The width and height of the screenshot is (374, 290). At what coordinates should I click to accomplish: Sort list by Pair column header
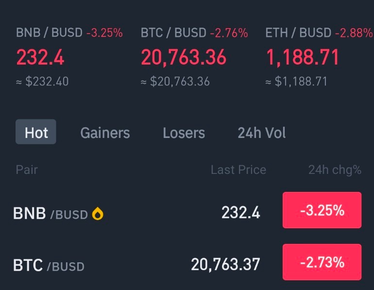[27, 170]
